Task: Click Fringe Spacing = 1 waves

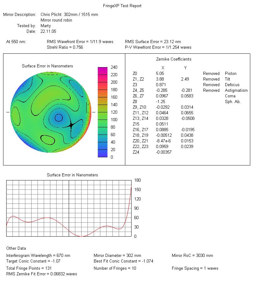Action: pos(195,268)
